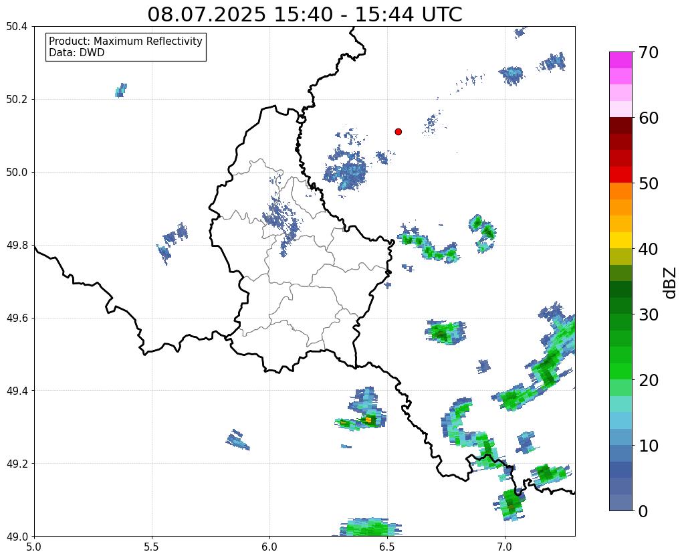Image resolution: width=684 pixels, height=558 pixels.
Task: Click the y-axis latitude label 49.4
Action: 17,390
